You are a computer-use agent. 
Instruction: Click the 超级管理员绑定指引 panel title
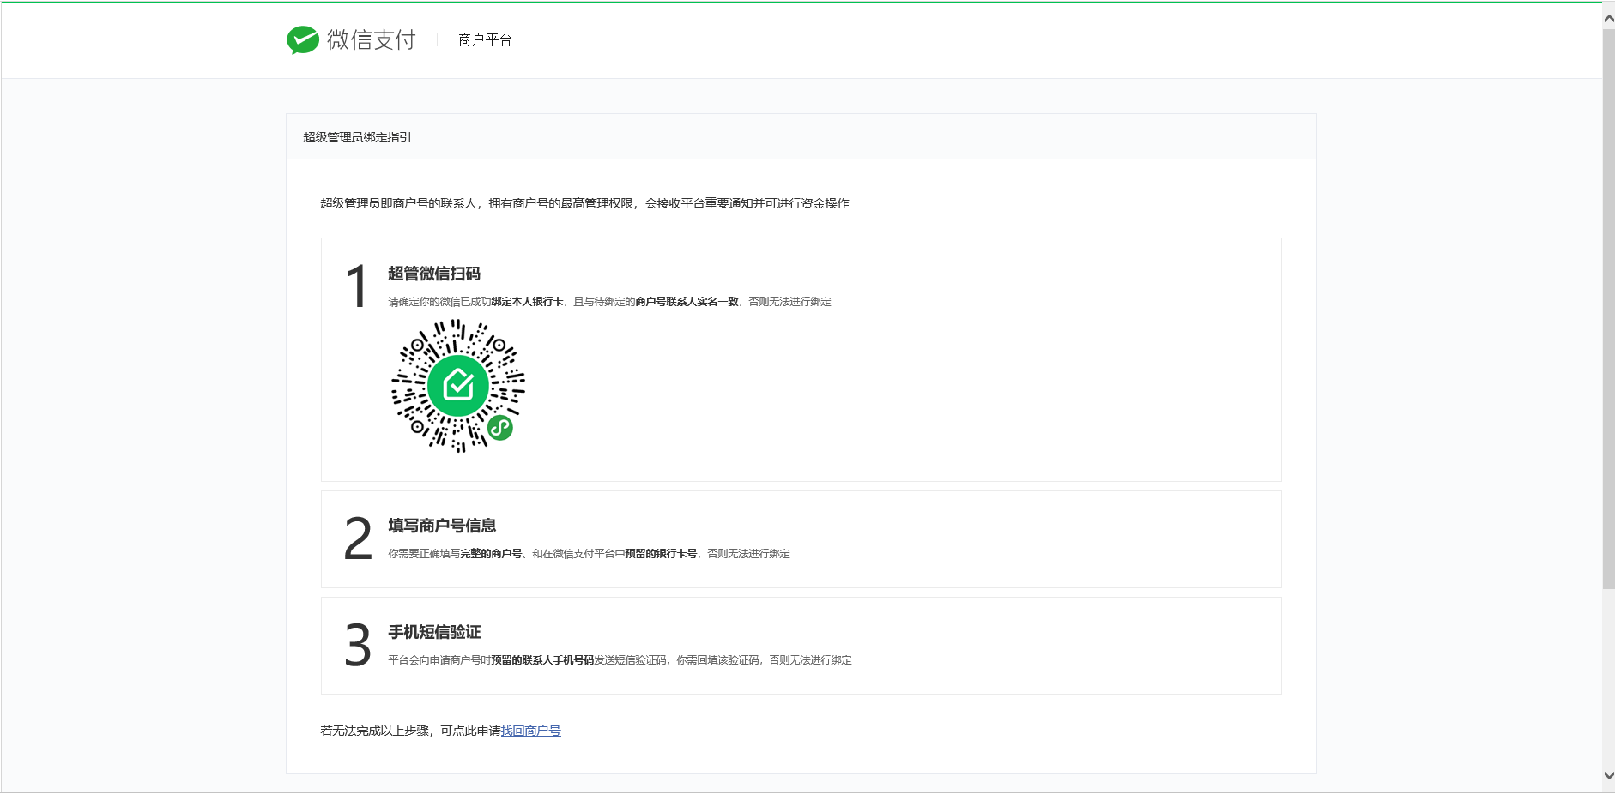(x=357, y=137)
